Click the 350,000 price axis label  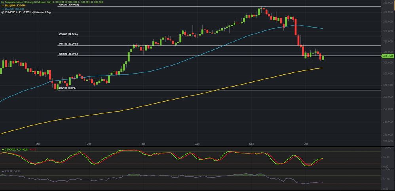click(388, 41)
